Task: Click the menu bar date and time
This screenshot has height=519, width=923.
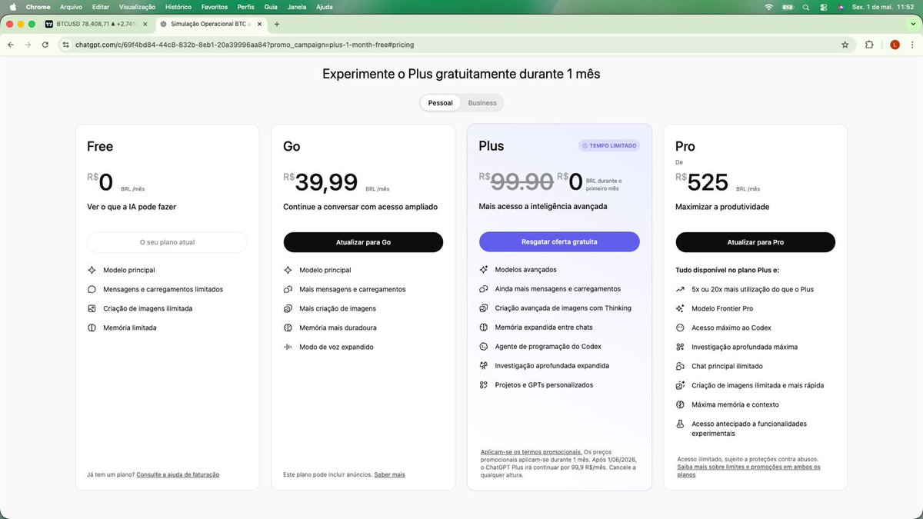Action: (x=885, y=7)
